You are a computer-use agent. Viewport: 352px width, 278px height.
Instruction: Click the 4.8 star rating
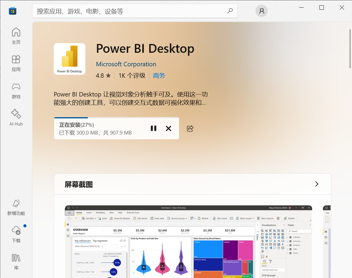[x=103, y=76]
